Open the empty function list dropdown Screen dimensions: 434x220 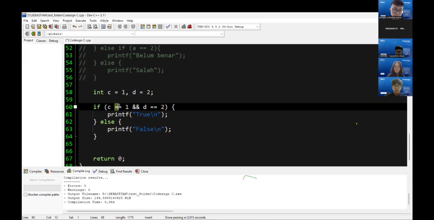[x=221, y=34]
